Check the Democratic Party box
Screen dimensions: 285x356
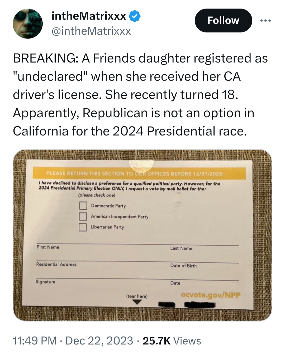[83, 206]
